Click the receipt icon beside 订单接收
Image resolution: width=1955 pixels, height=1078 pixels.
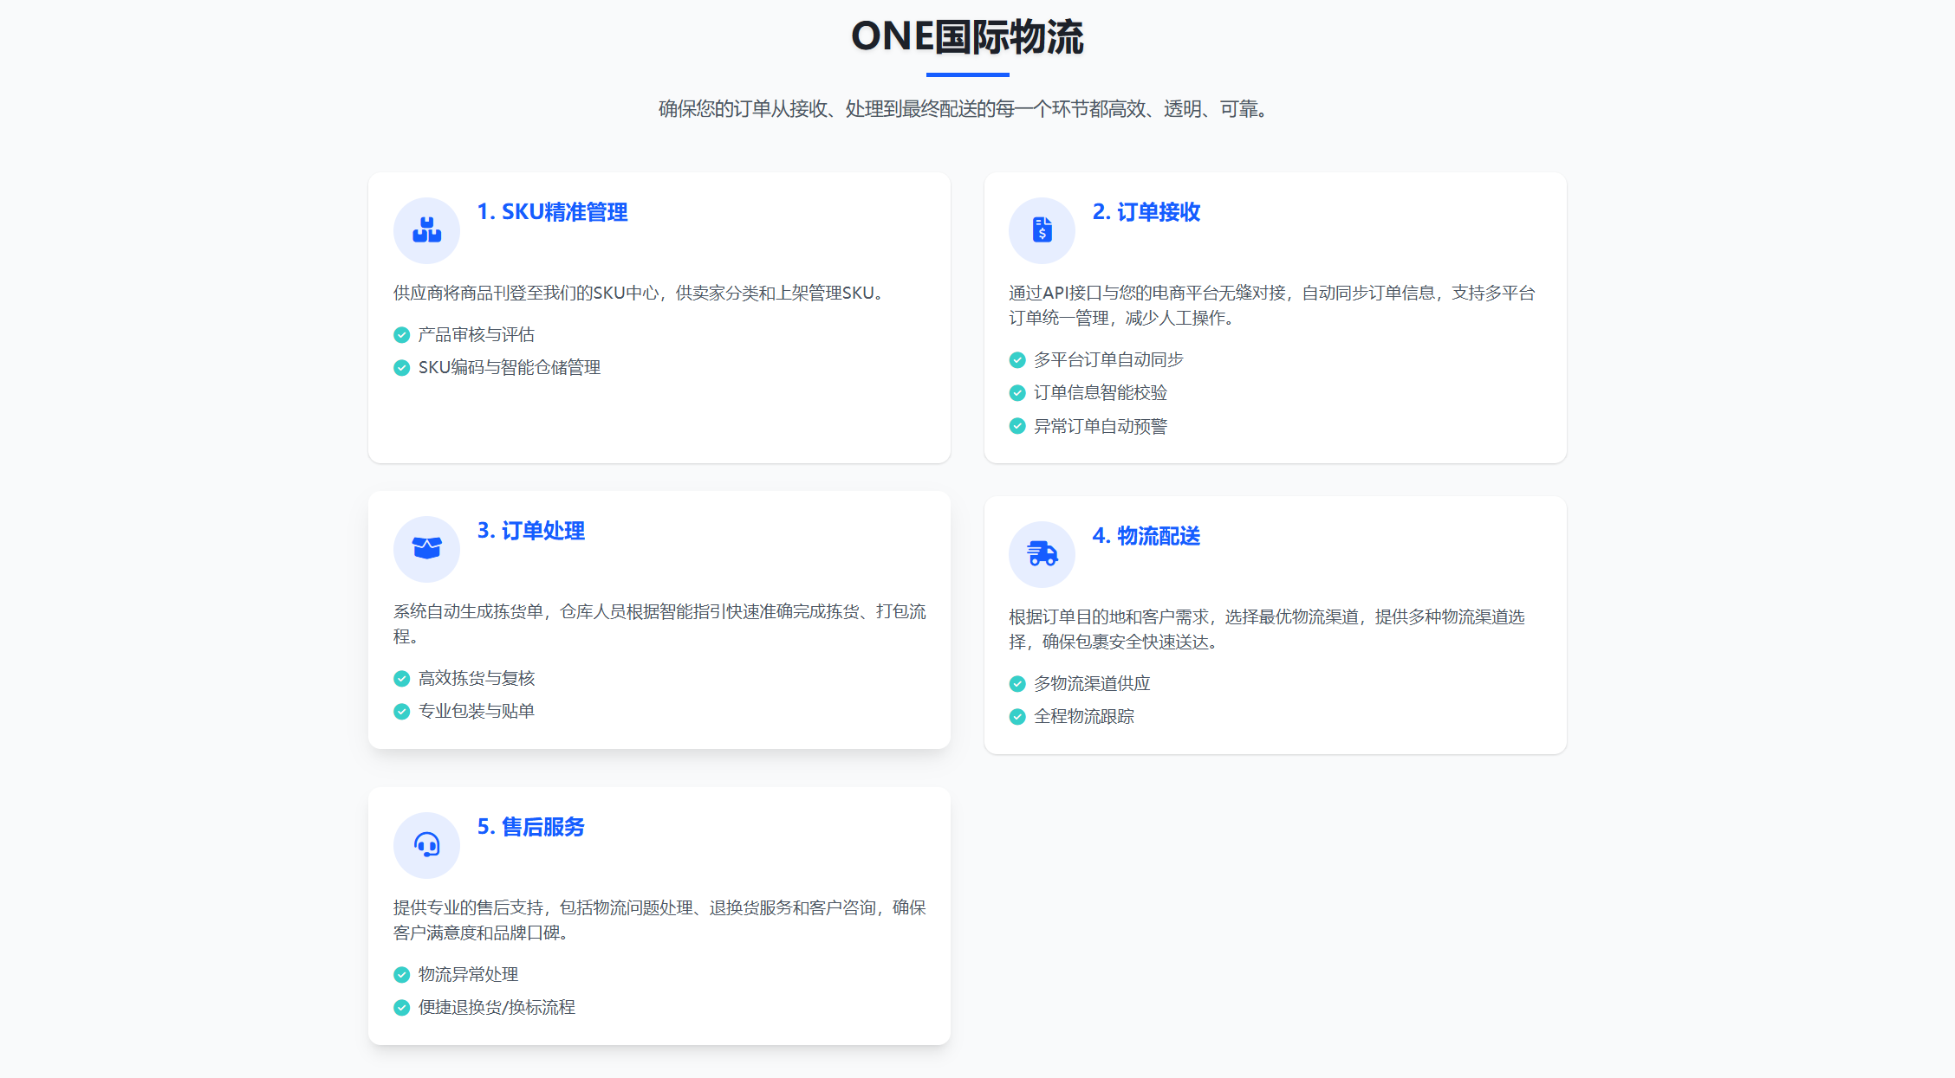point(1042,230)
